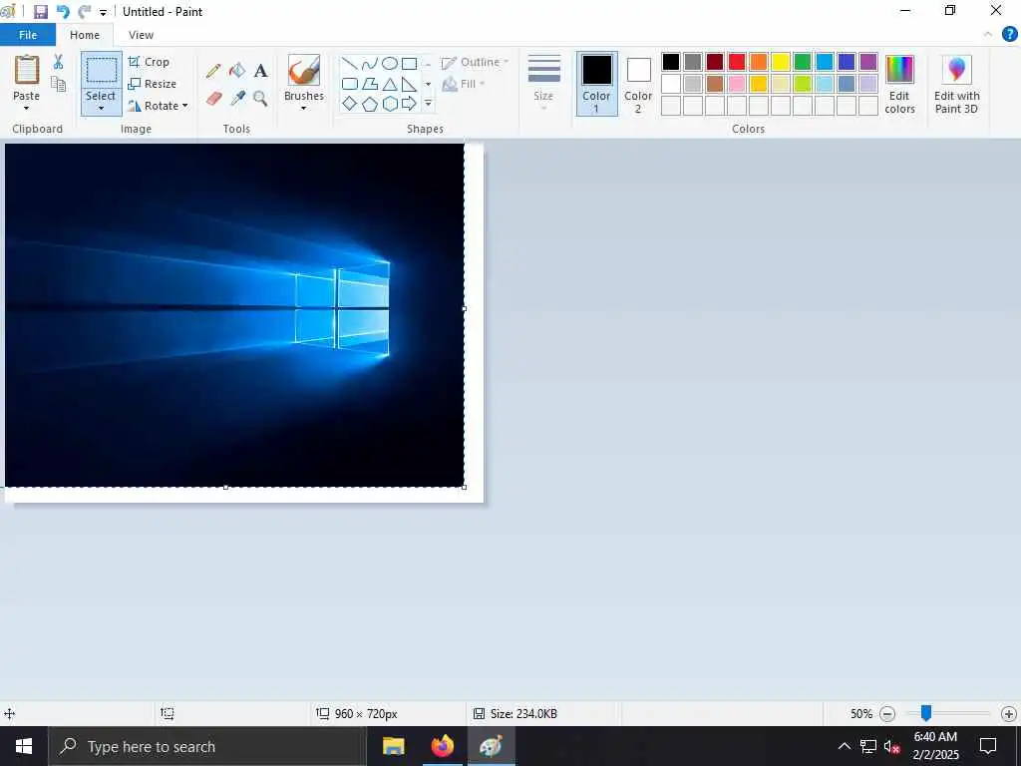Pick the green color swatch
This screenshot has width=1021, height=766.
803,62
